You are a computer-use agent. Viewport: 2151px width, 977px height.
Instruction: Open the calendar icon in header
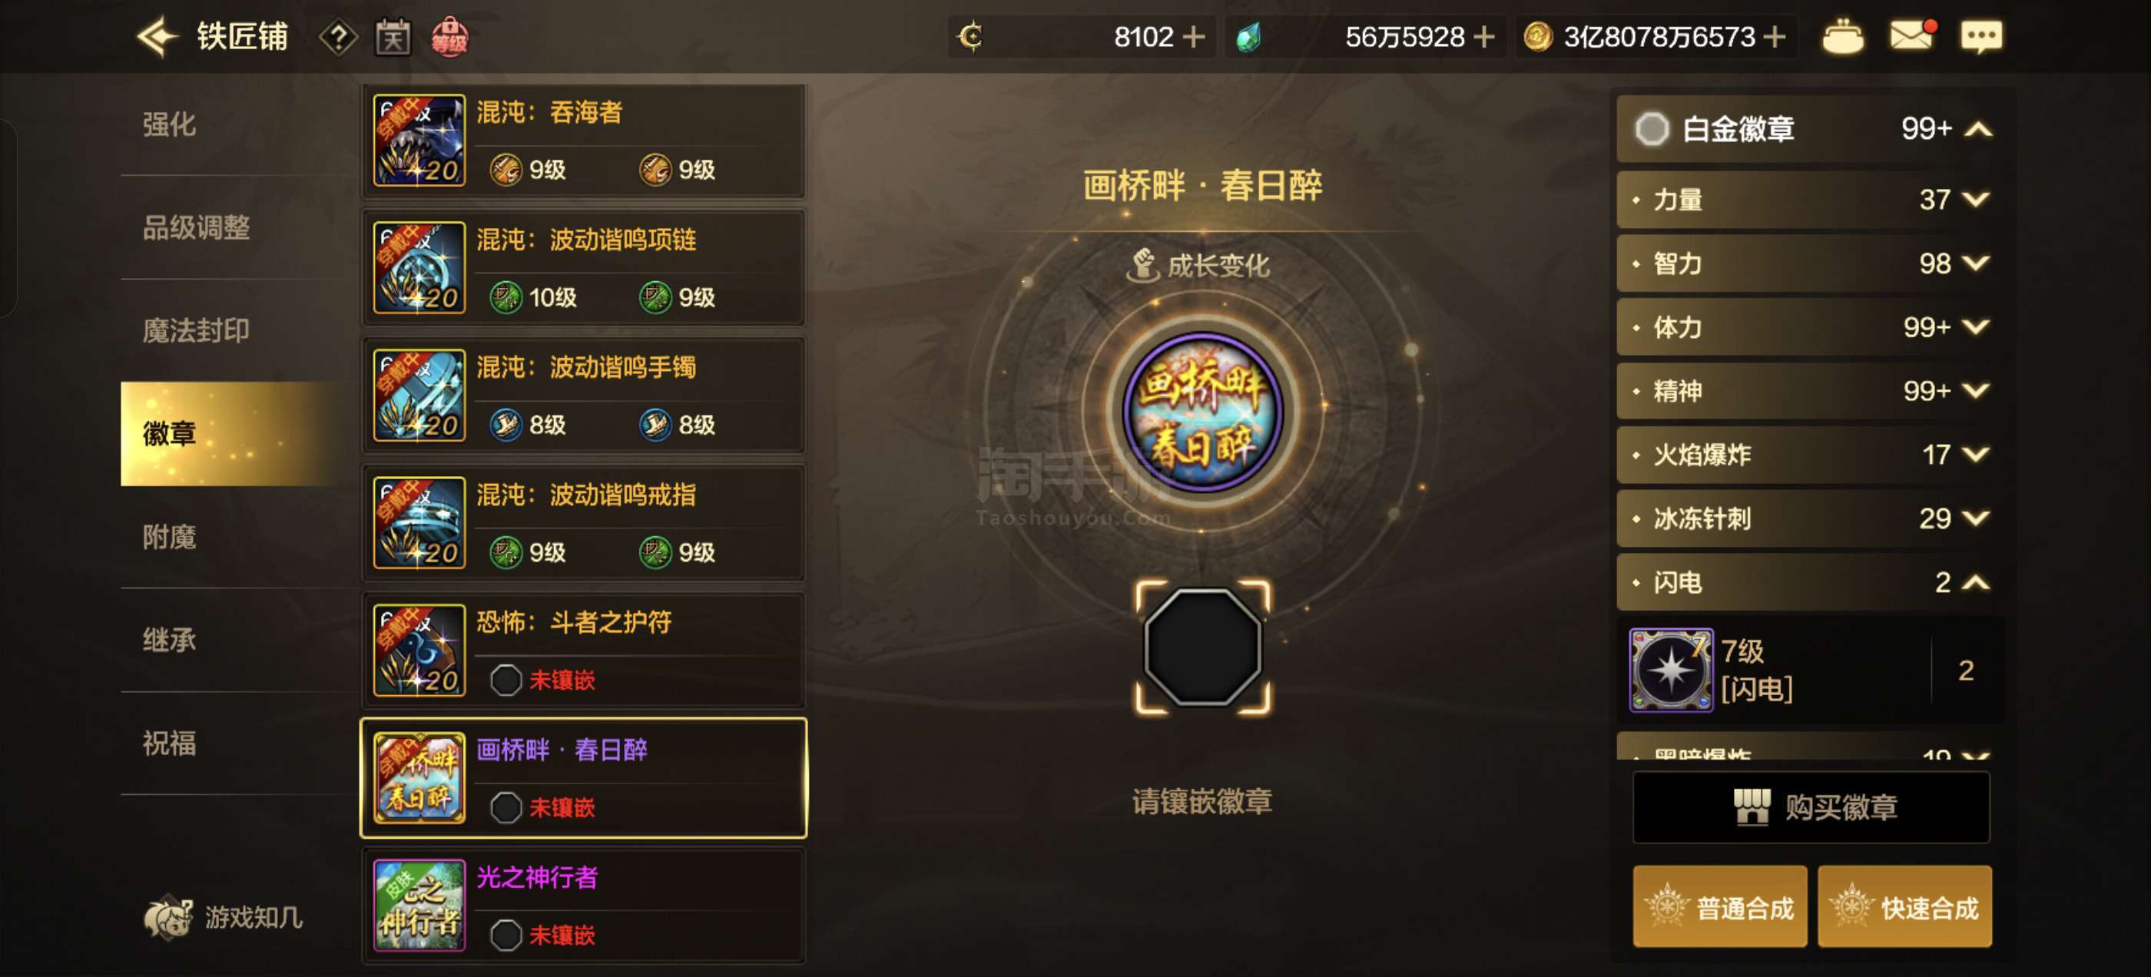pos(393,38)
